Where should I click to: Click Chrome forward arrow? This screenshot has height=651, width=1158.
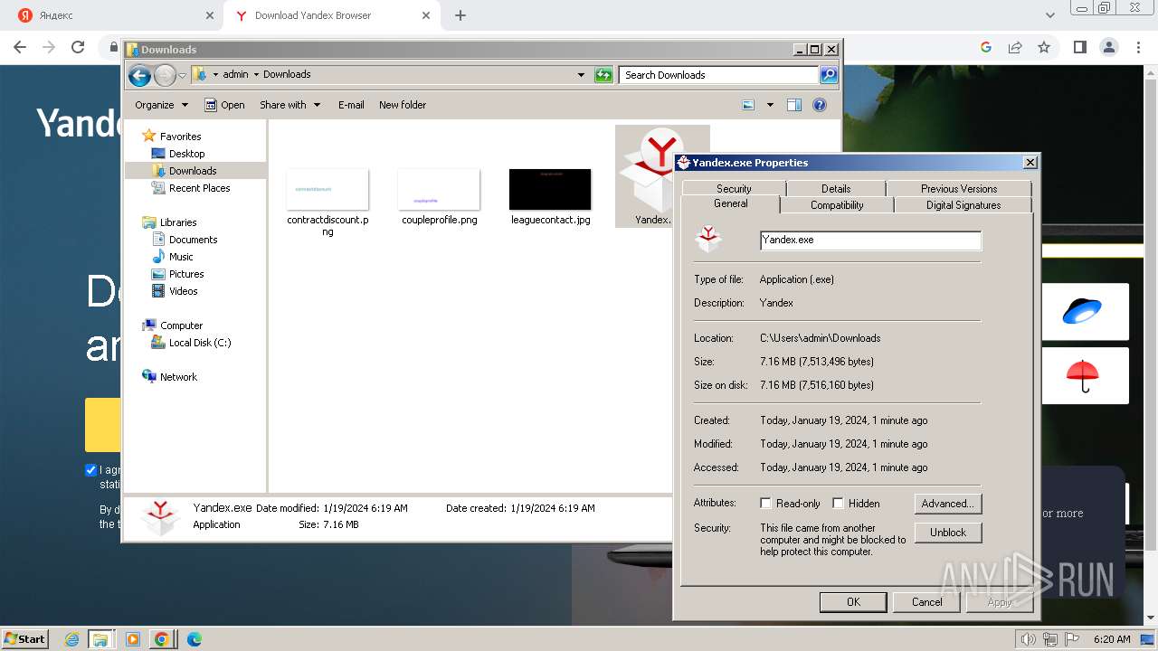coord(49,47)
